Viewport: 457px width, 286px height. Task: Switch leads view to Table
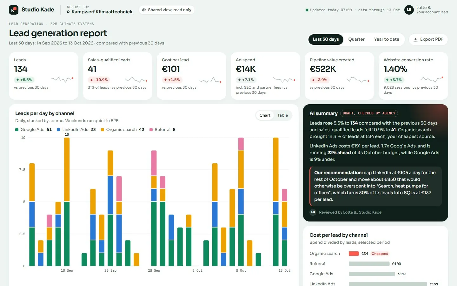pyautogui.click(x=283, y=115)
